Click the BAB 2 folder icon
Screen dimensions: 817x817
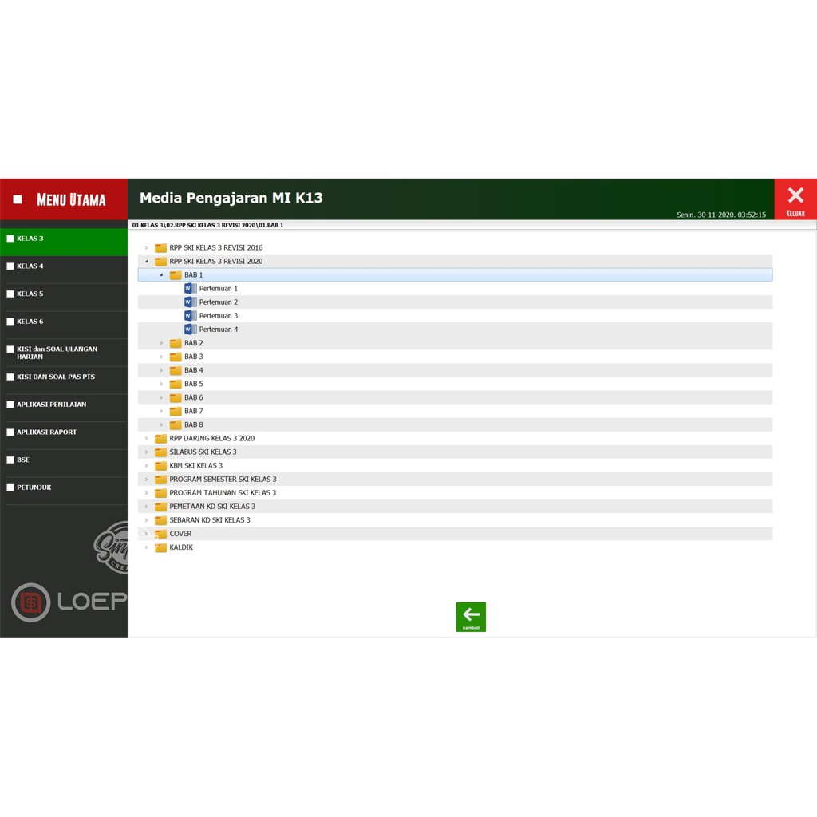pos(176,343)
